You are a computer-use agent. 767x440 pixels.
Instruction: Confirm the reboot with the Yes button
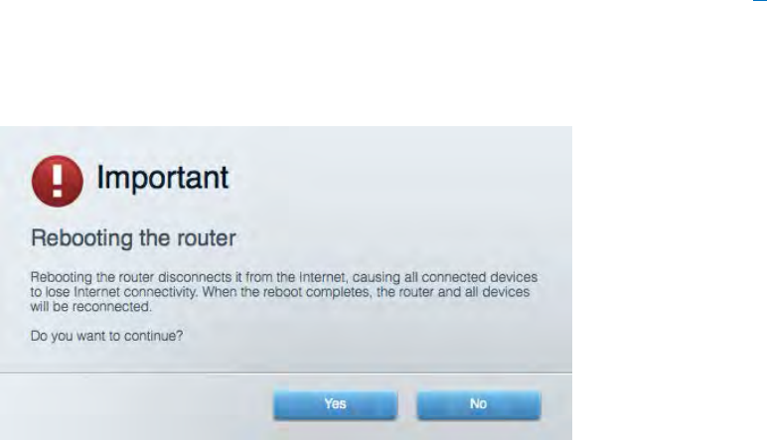pyautogui.click(x=335, y=404)
